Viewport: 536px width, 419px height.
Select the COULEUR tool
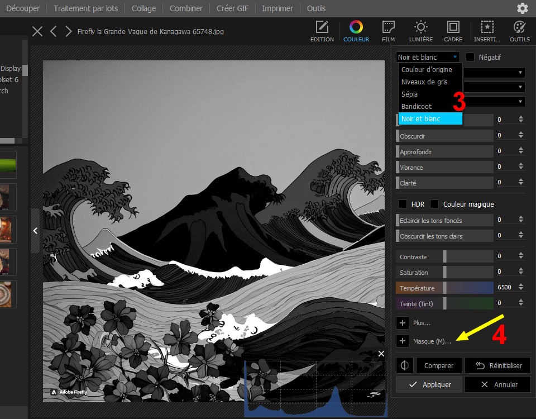356,31
